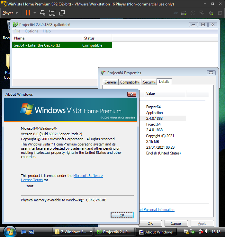Click the VMware network adapter icon
This screenshot has height=237, width=225.
pyautogui.click(x=202, y=13)
